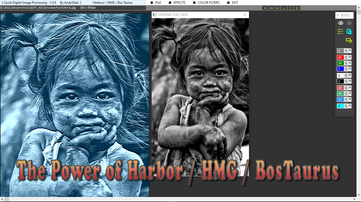This screenshot has width=361, height=202.
Task: Open the EFFECTS menu
Action: click(x=179, y=3)
